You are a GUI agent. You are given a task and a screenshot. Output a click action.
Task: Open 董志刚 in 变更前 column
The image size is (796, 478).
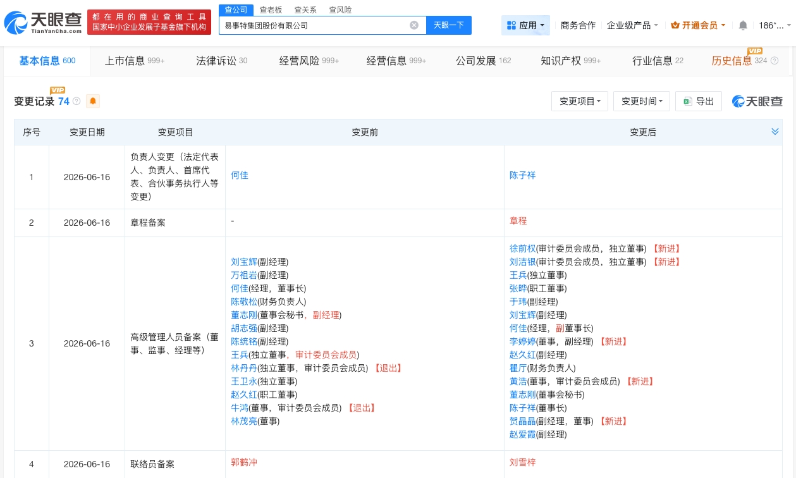coord(244,315)
